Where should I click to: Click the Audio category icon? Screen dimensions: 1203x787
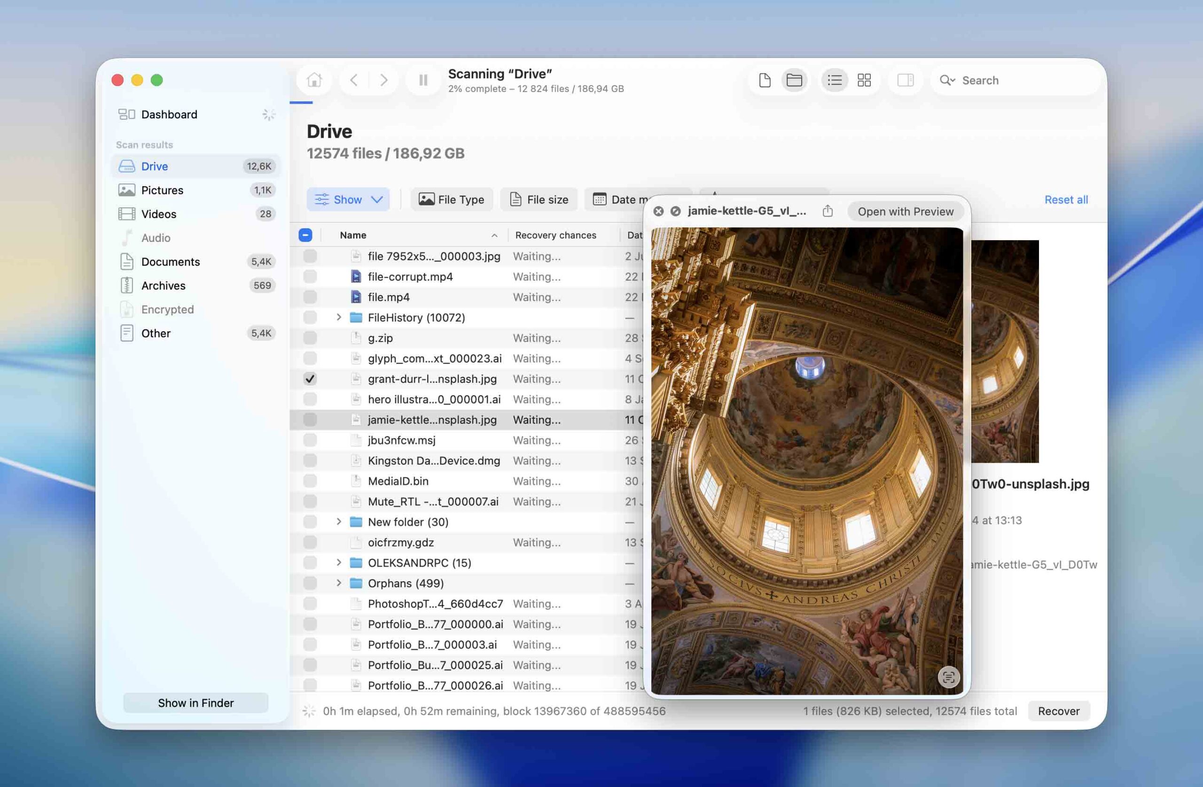(127, 238)
